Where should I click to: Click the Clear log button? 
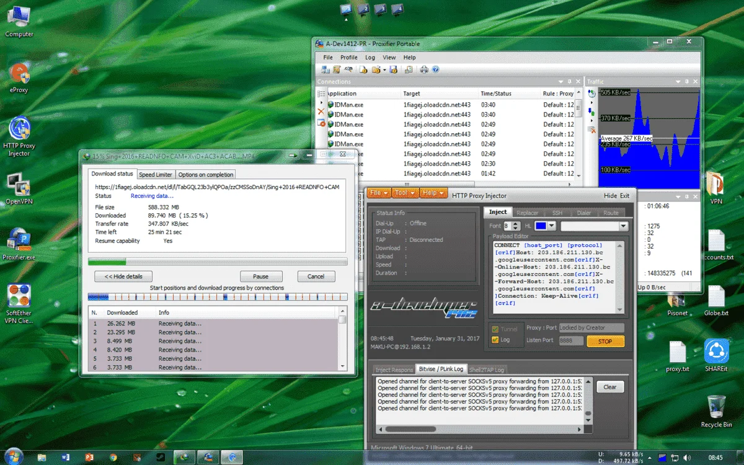tap(610, 387)
